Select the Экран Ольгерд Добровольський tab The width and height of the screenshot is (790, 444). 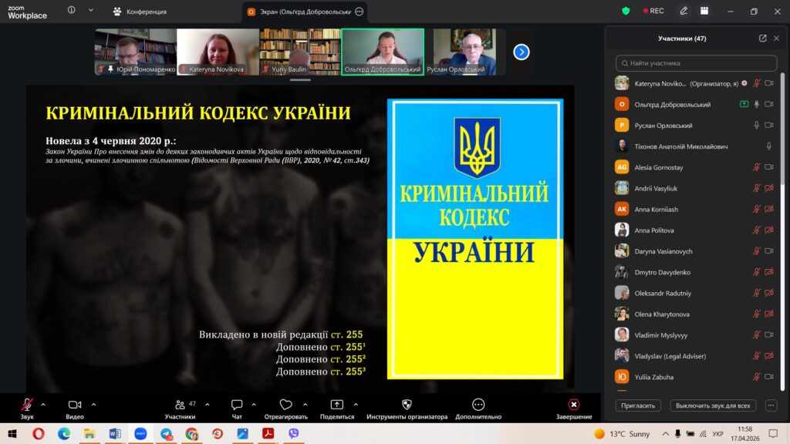click(297, 12)
